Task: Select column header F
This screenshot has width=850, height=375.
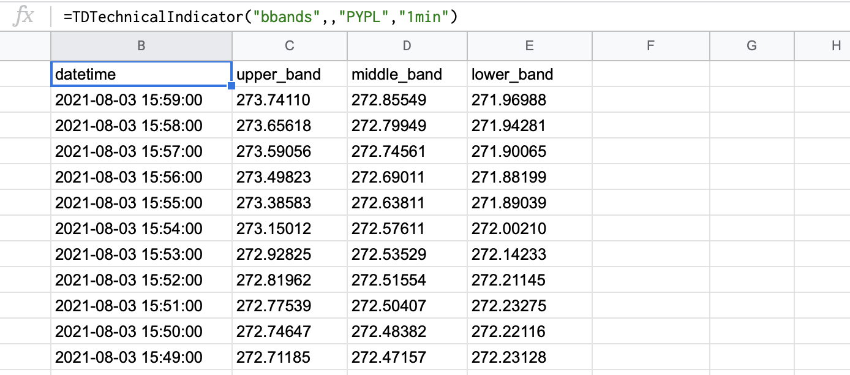Action: pyautogui.click(x=650, y=45)
